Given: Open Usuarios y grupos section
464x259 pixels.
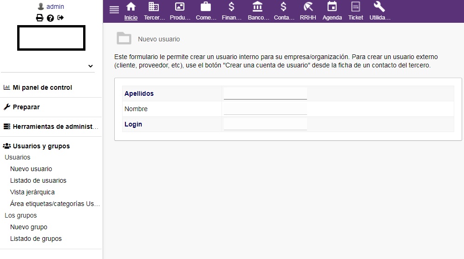Looking at the screenshot, I should [41, 146].
